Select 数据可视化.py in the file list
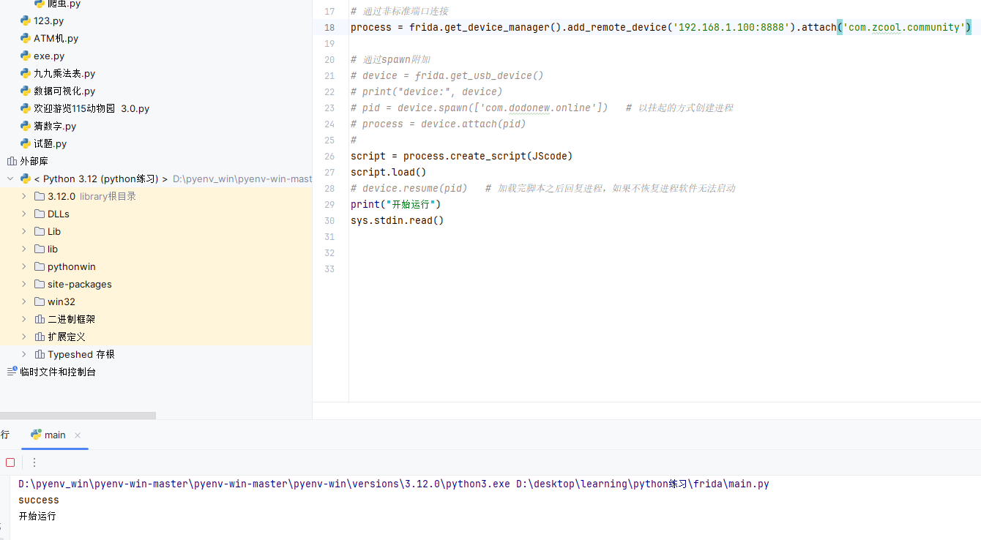This screenshot has width=981, height=540. click(x=64, y=91)
